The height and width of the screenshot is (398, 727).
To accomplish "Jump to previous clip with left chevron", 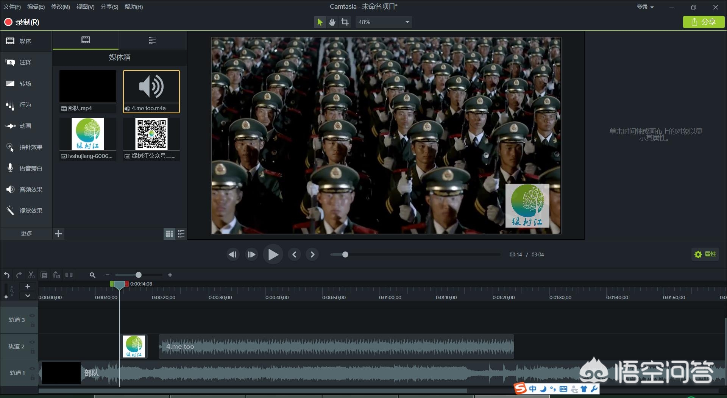I will [x=294, y=254].
